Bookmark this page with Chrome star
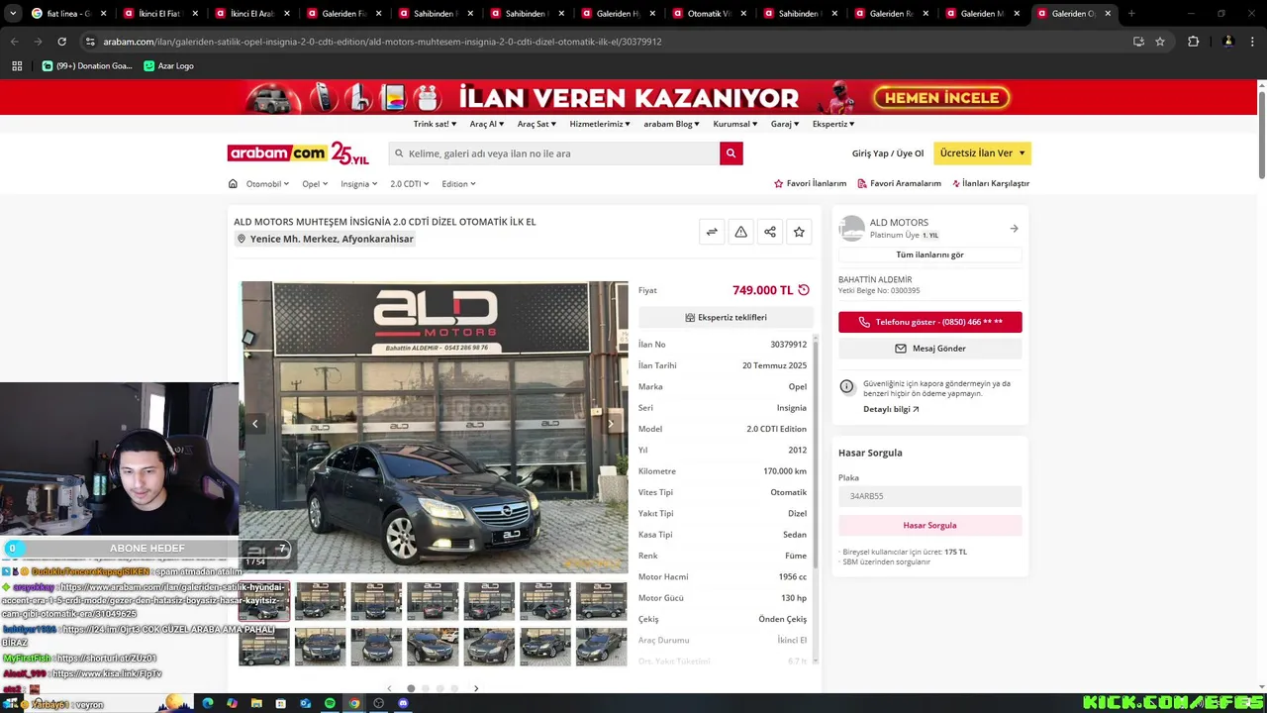The image size is (1267, 713). pyautogui.click(x=1160, y=42)
